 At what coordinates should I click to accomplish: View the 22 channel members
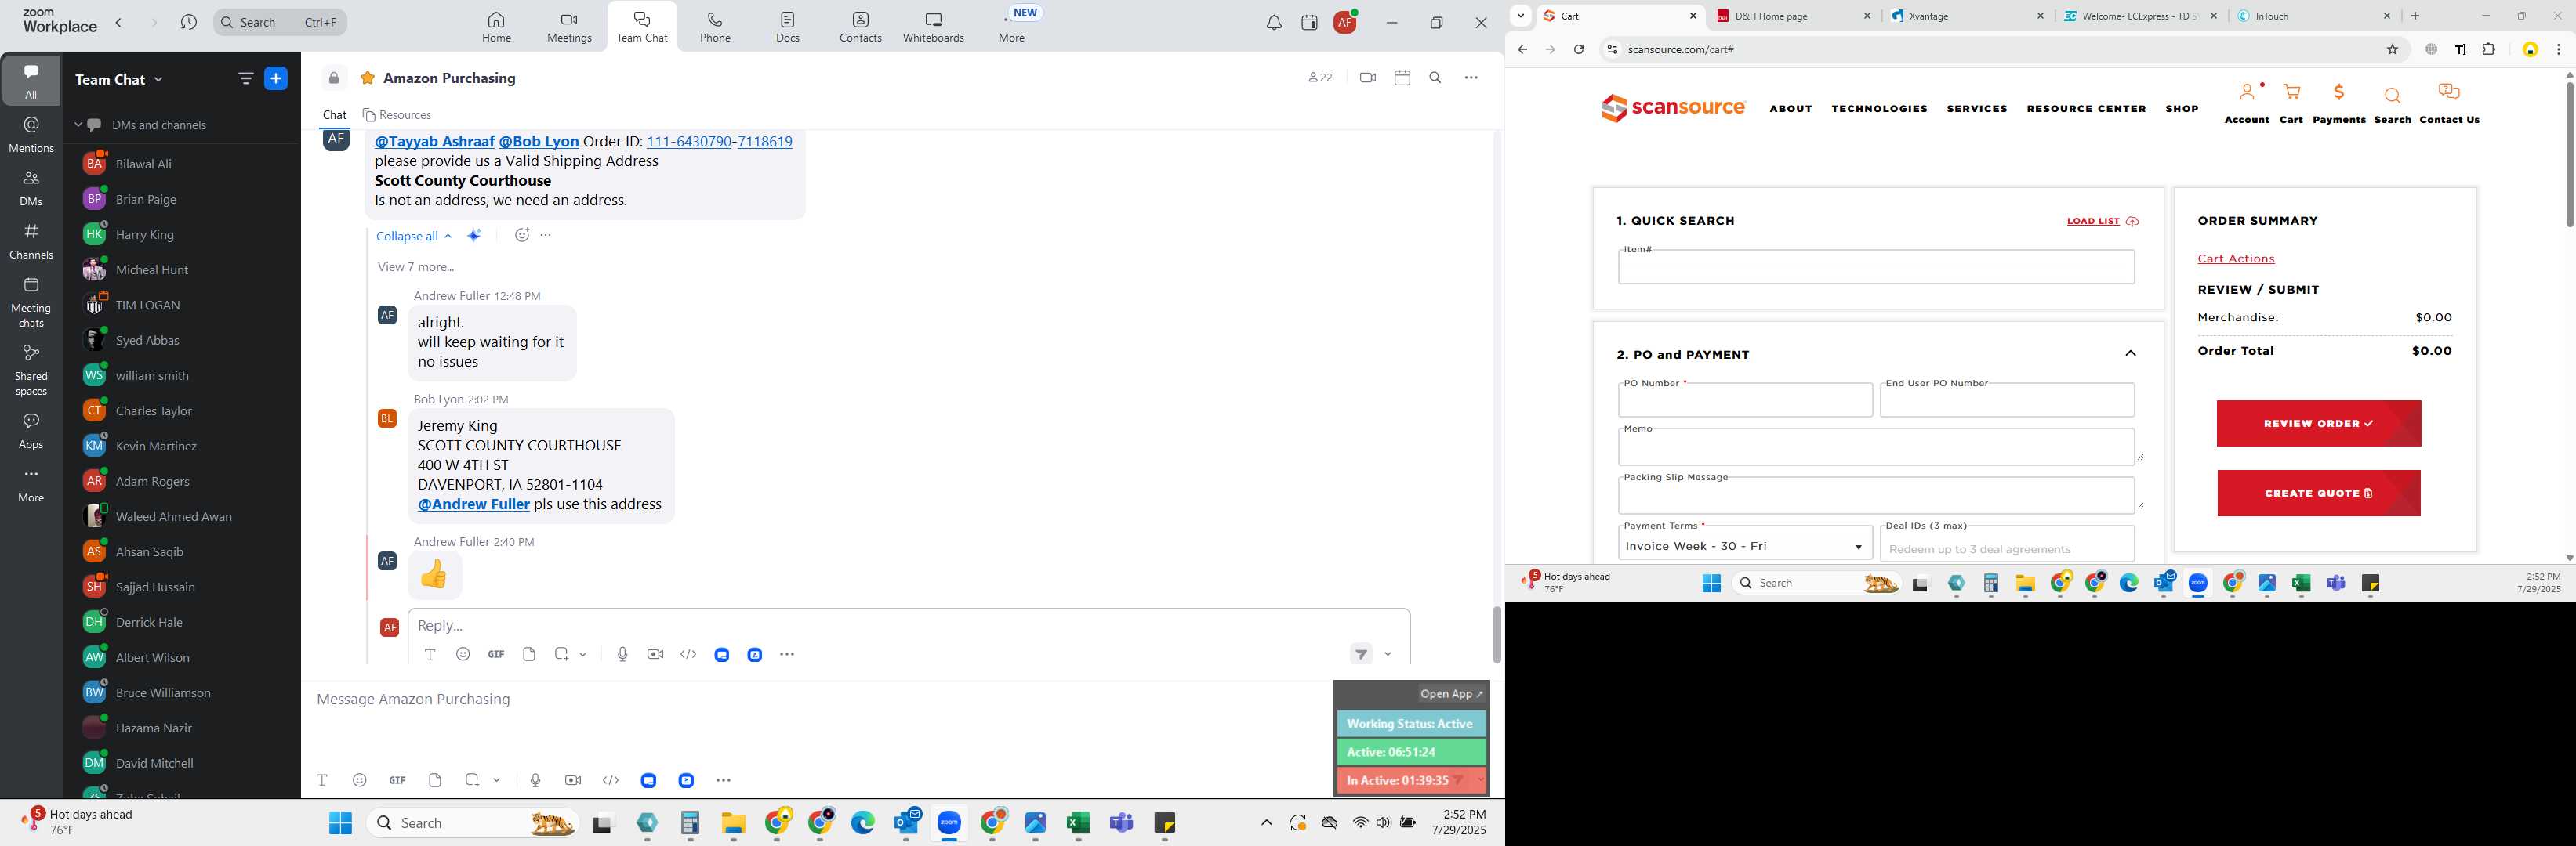1320,78
